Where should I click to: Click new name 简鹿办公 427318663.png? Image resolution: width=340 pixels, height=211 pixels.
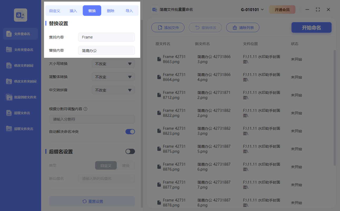point(214,59)
